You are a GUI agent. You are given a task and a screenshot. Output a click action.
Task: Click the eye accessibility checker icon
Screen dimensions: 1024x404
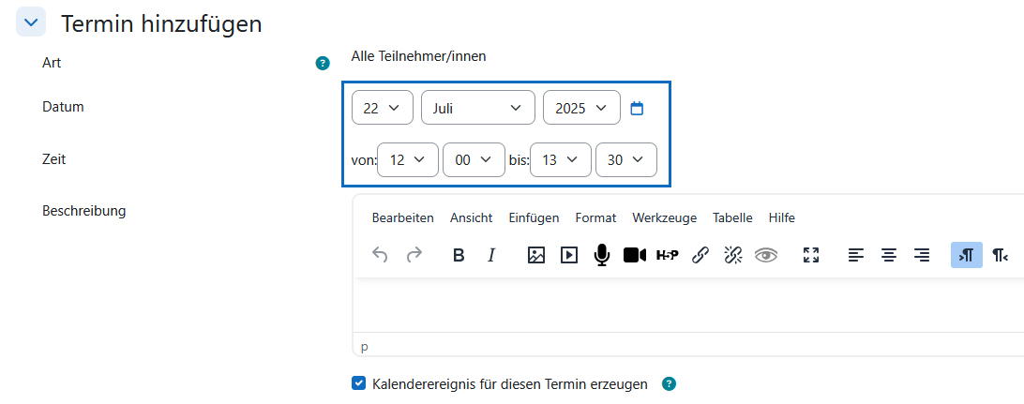(766, 255)
